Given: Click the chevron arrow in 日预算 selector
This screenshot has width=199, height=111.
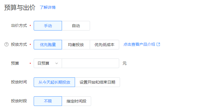Looking at the screenshot, I should (57, 63).
